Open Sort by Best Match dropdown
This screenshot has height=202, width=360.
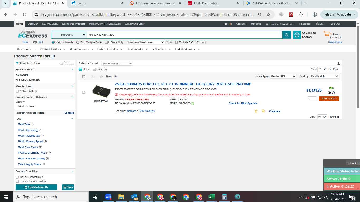pos(324,76)
